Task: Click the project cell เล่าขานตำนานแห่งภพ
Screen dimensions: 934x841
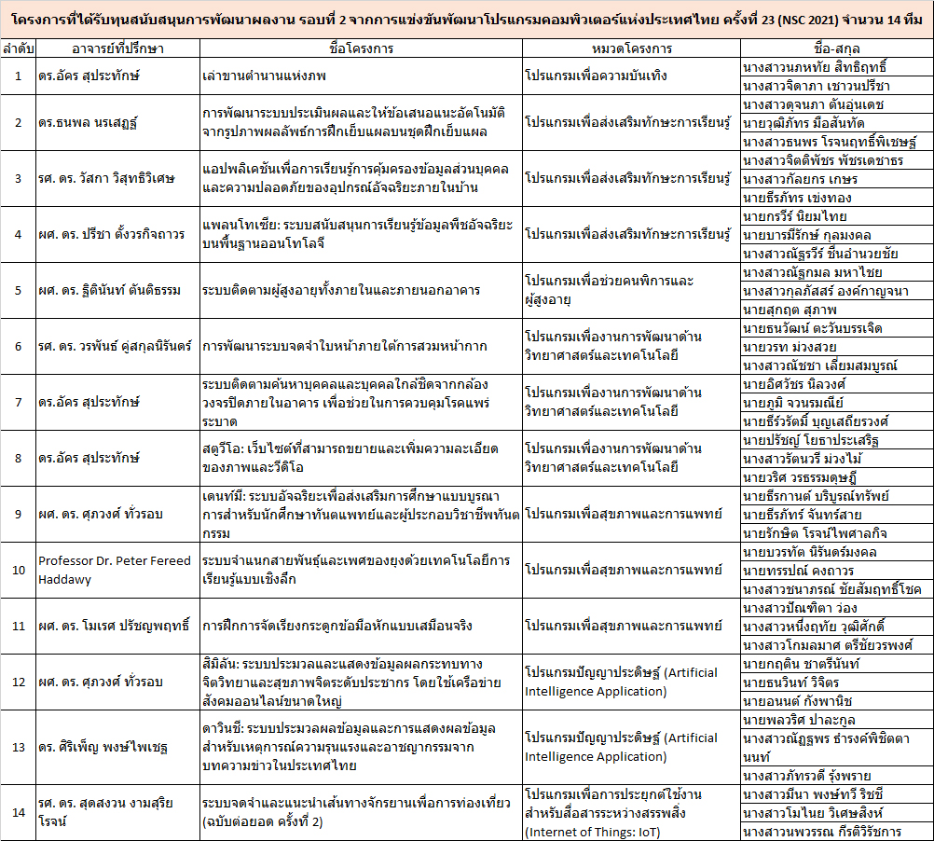Action: 359,76
